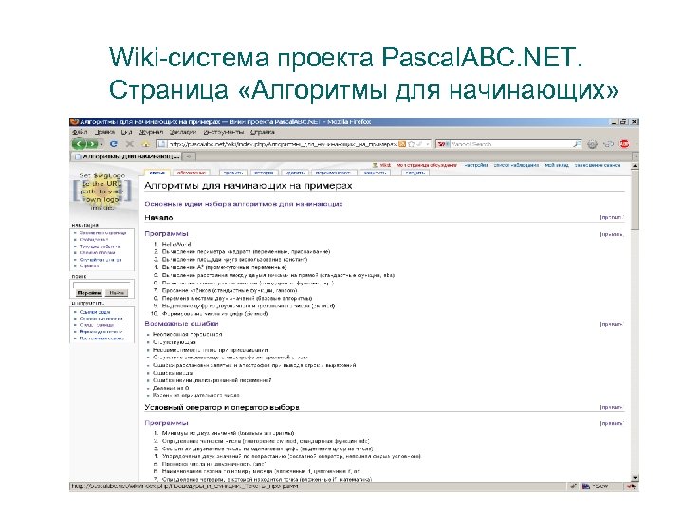Bookmark the page with the star icon
Image resolution: width=683 pixels, height=512 pixels.
pos(411,144)
